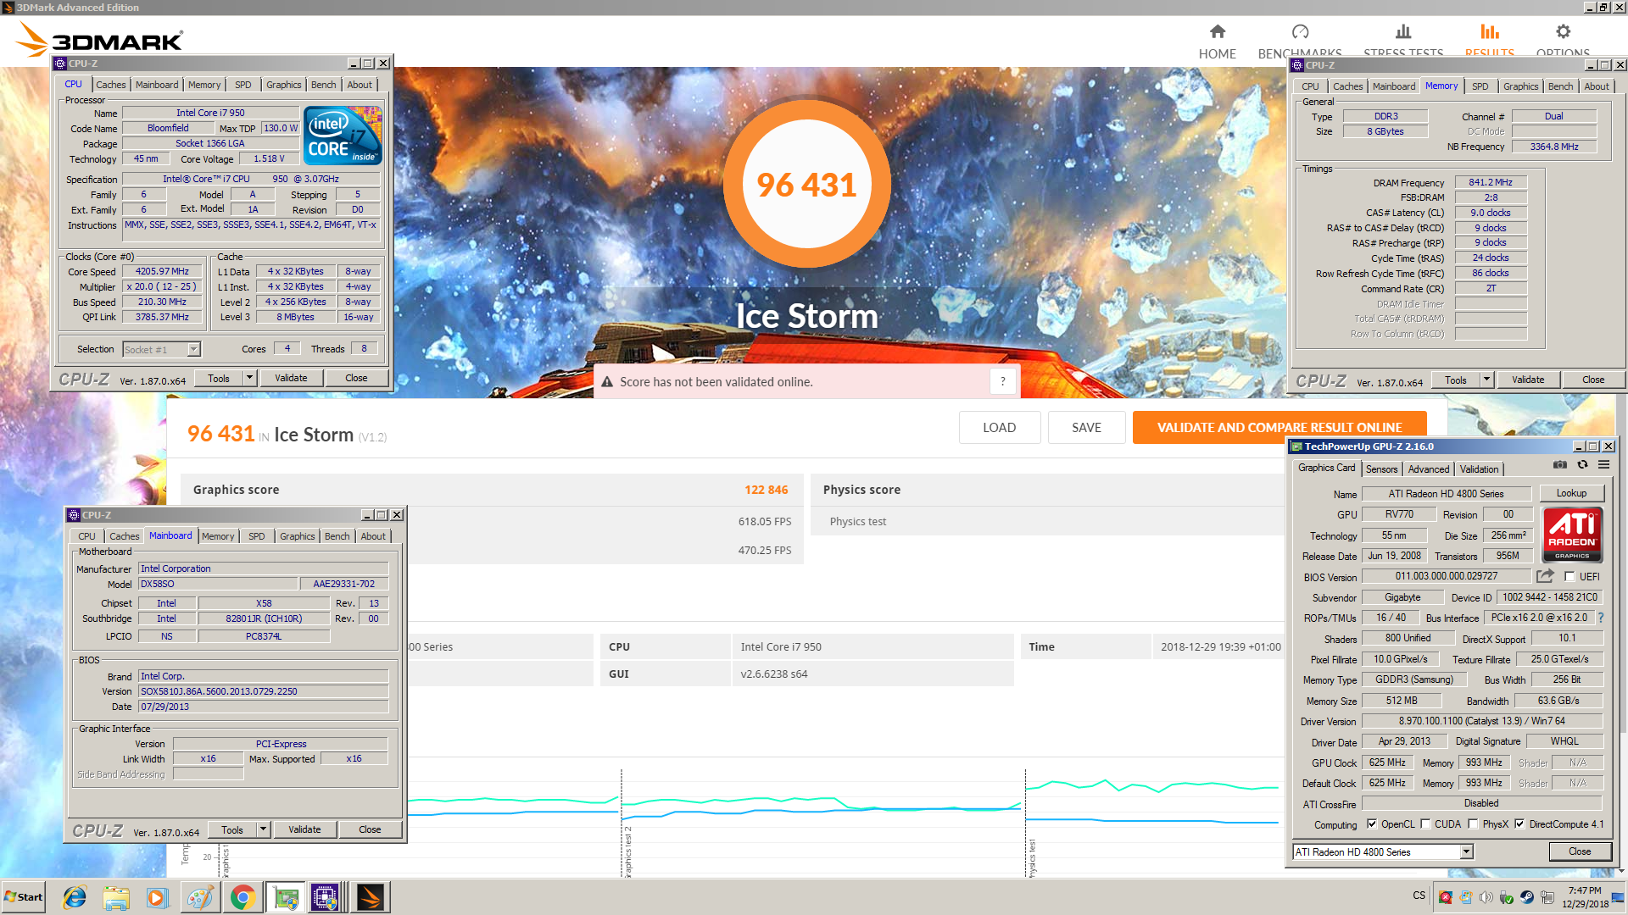Click the bus interface question mark in GPU-Z
Viewport: 1628px width, 915px height.
coord(1601,618)
